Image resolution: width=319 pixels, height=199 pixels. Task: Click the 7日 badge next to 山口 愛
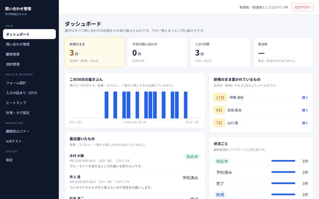click(x=219, y=123)
